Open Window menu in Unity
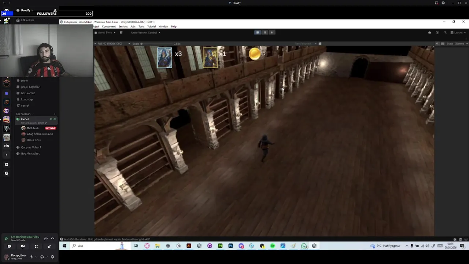Viewport: 469px width, 264px height. coord(163,26)
